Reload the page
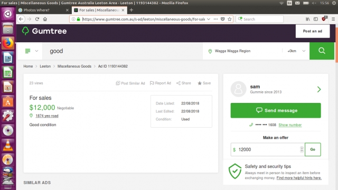Image resolution: width=338 pixels, height=190 pixels. (37, 19)
